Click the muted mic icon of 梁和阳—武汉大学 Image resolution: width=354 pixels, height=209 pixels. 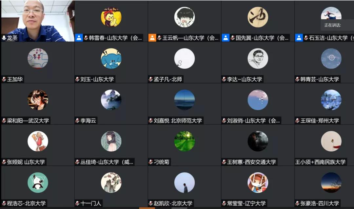(4, 121)
